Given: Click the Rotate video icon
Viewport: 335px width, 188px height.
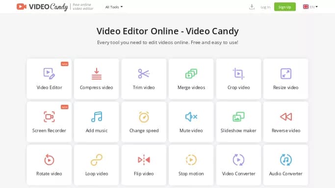Looking at the screenshot, I should [x=49, y=160].
